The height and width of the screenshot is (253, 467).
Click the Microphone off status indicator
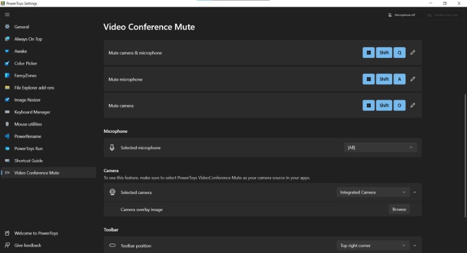point(402,15)
